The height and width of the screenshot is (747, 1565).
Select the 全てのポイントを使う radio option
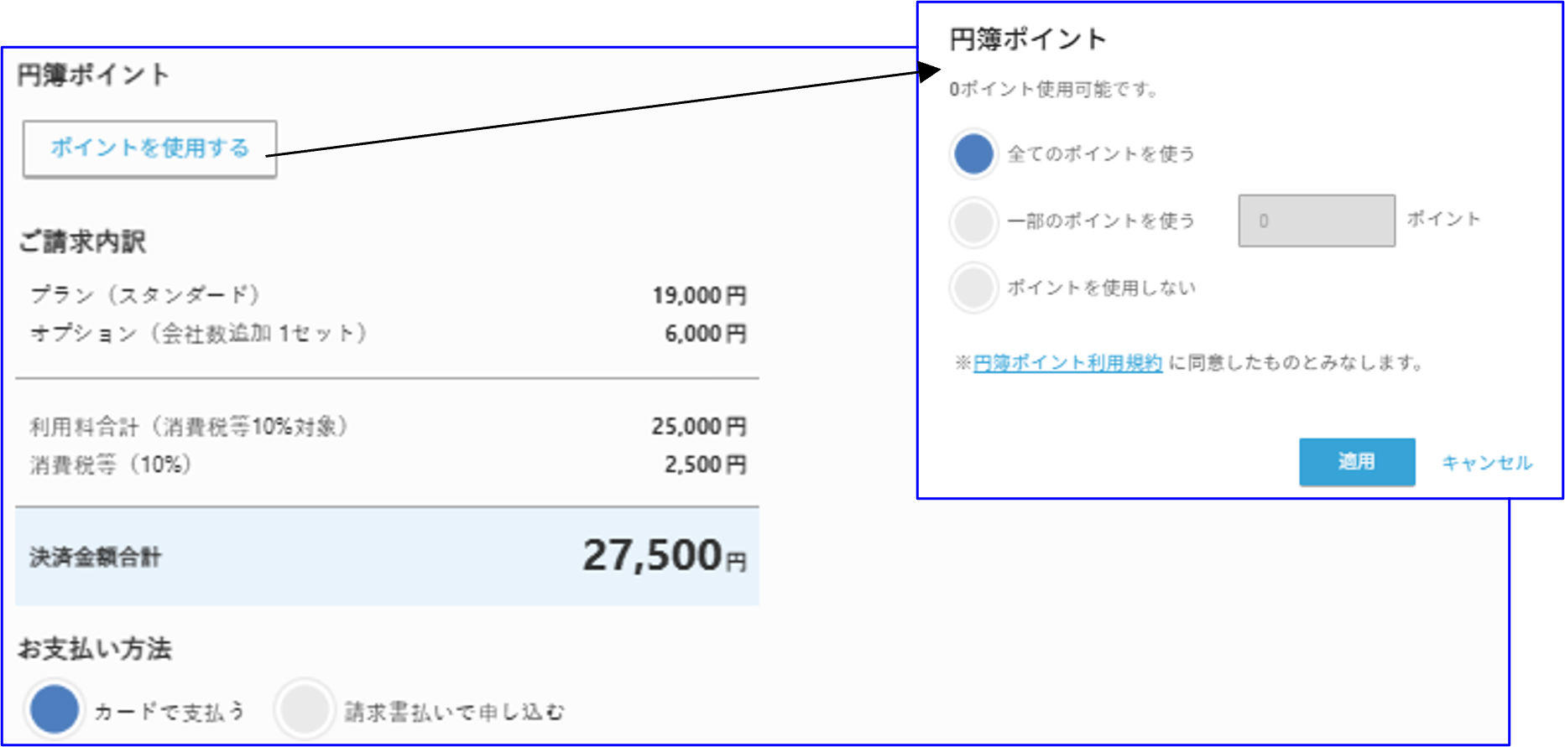click(x=973, y=153)
